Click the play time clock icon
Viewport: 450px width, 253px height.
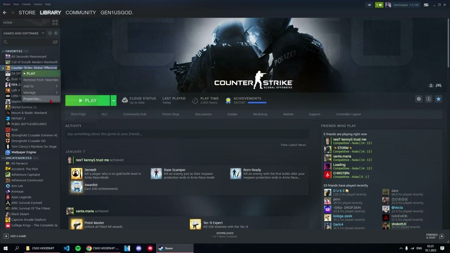pos(195,100)
